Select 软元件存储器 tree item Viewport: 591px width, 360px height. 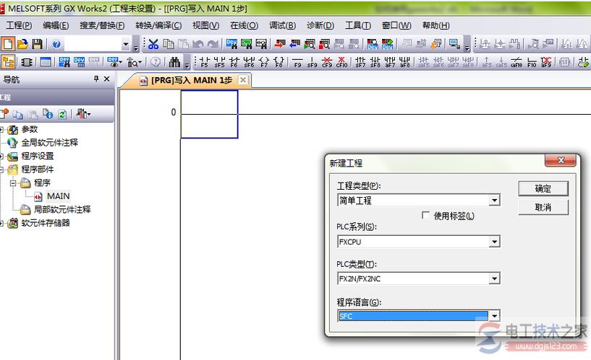[x=46, y=223]
